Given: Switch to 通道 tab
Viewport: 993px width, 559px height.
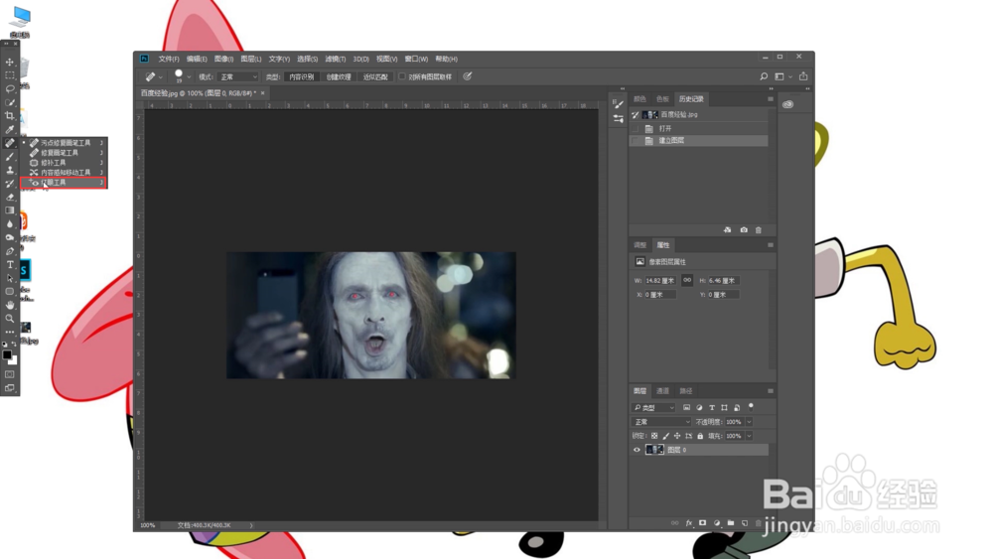Looking at the screenshot, I should (662, 391).
